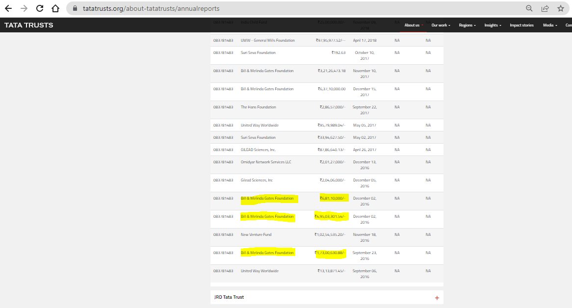Select United Way Worldwide dated May 05, 2017

[260, 126]
